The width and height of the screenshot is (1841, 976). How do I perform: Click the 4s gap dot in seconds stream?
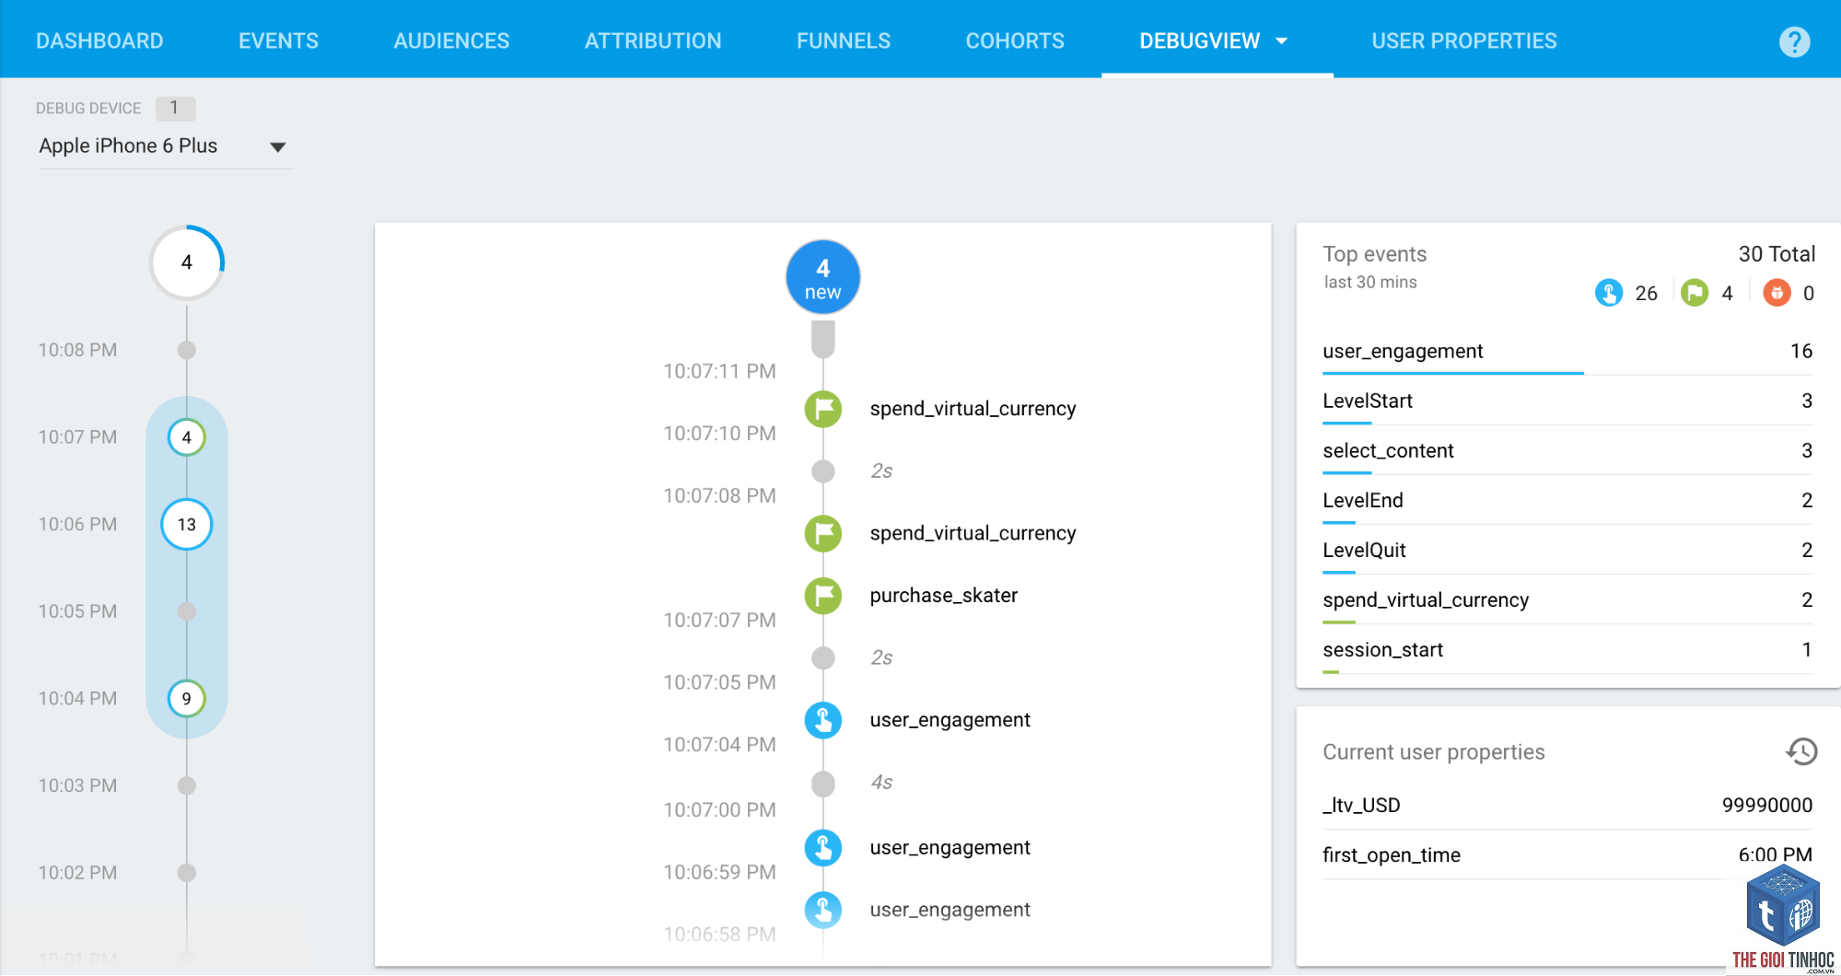pos(823,784)
